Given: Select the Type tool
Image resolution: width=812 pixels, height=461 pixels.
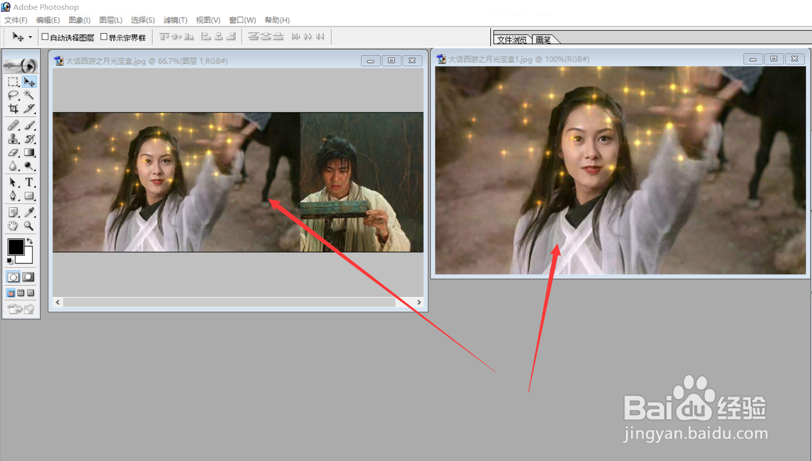Looking at the screenshot, I should [x=29, y=183].
